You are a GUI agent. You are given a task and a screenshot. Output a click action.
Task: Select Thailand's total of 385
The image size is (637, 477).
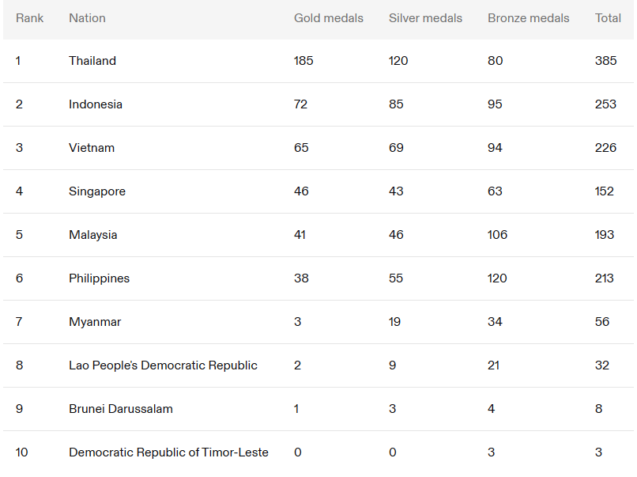605,61
